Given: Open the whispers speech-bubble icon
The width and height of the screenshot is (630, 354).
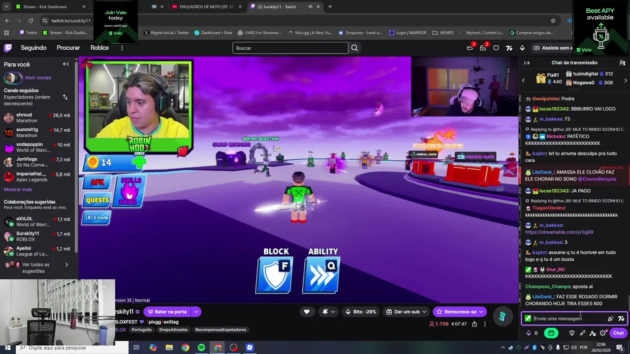Looking at the screenshot, I should 496,48.
